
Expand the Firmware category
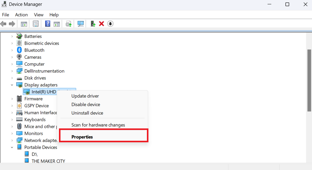point(12,99)
